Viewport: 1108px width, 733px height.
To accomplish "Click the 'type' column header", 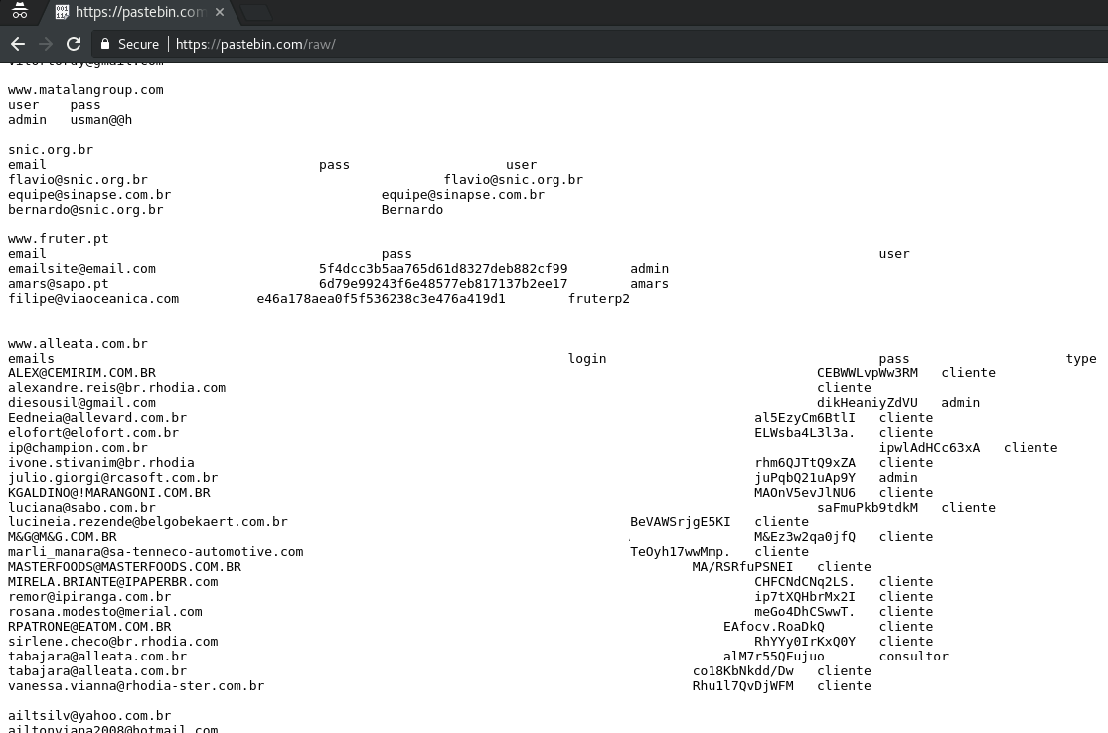I will click(1081, 358).
